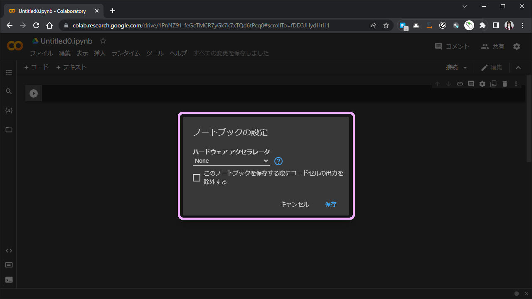Open the ランタイム menu
The width and height of the screenshot is (532, 299).
(126, 53)
